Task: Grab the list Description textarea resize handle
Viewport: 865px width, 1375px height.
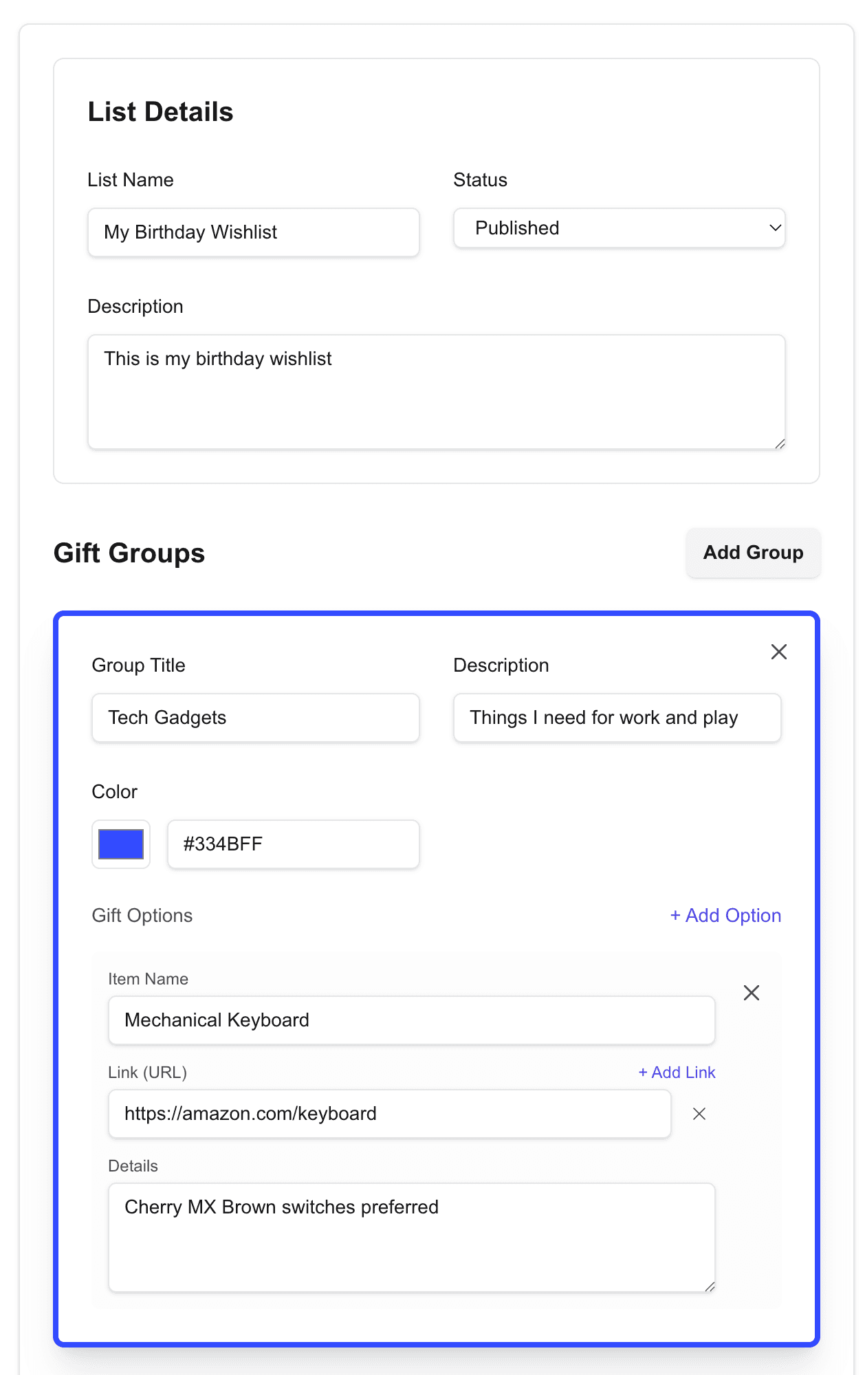Action: [x=780, y=444]
